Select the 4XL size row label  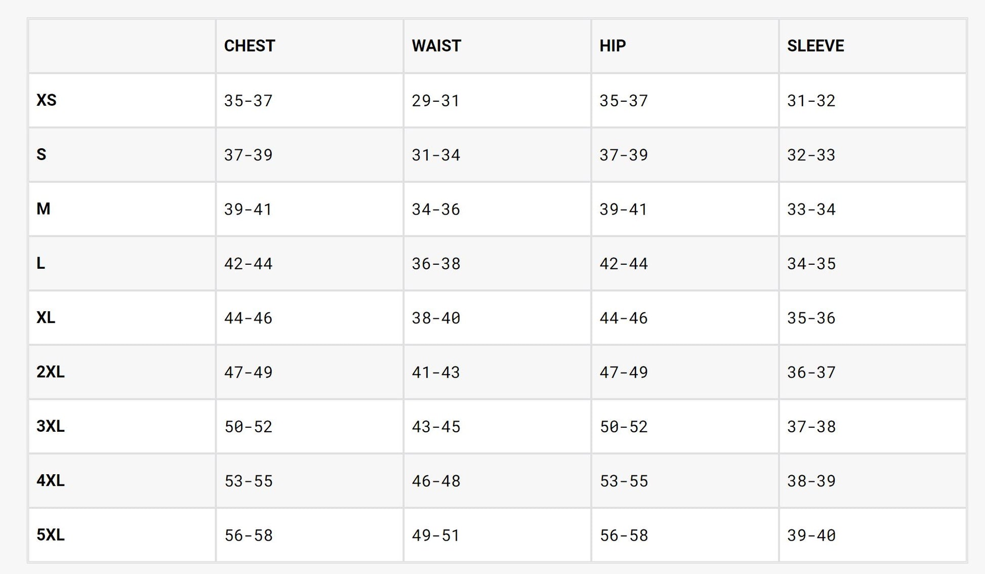[x=51, y=480]
